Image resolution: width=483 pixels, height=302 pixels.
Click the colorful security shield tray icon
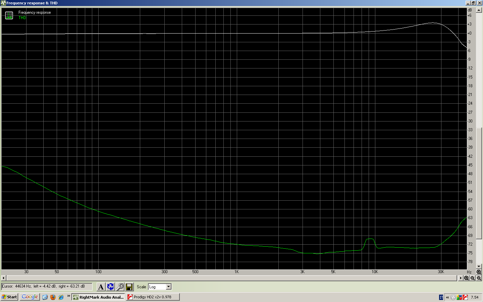click(460, 297)
